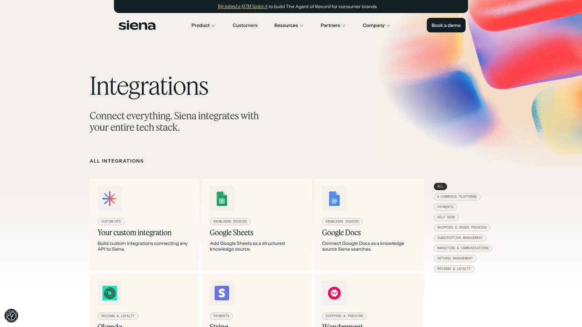Open the cookie preferences icon
Image resolution: width=582 pixels, height=327 pixels.
click(11, 316)
